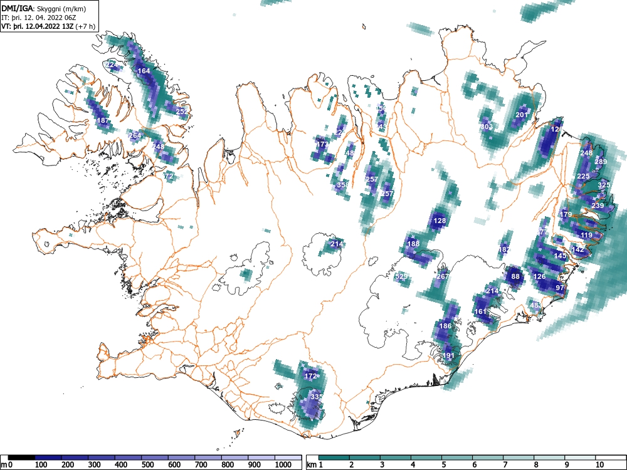
Task: Click the 267 visibility value on the map
Action: coord(442,276)
